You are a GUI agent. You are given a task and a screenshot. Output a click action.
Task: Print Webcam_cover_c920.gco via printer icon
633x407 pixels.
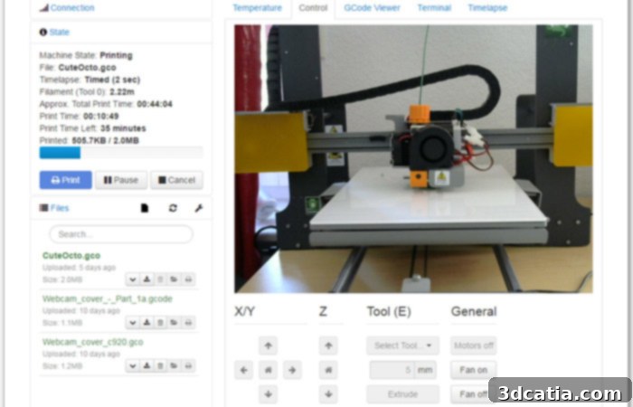pos(188,365)
